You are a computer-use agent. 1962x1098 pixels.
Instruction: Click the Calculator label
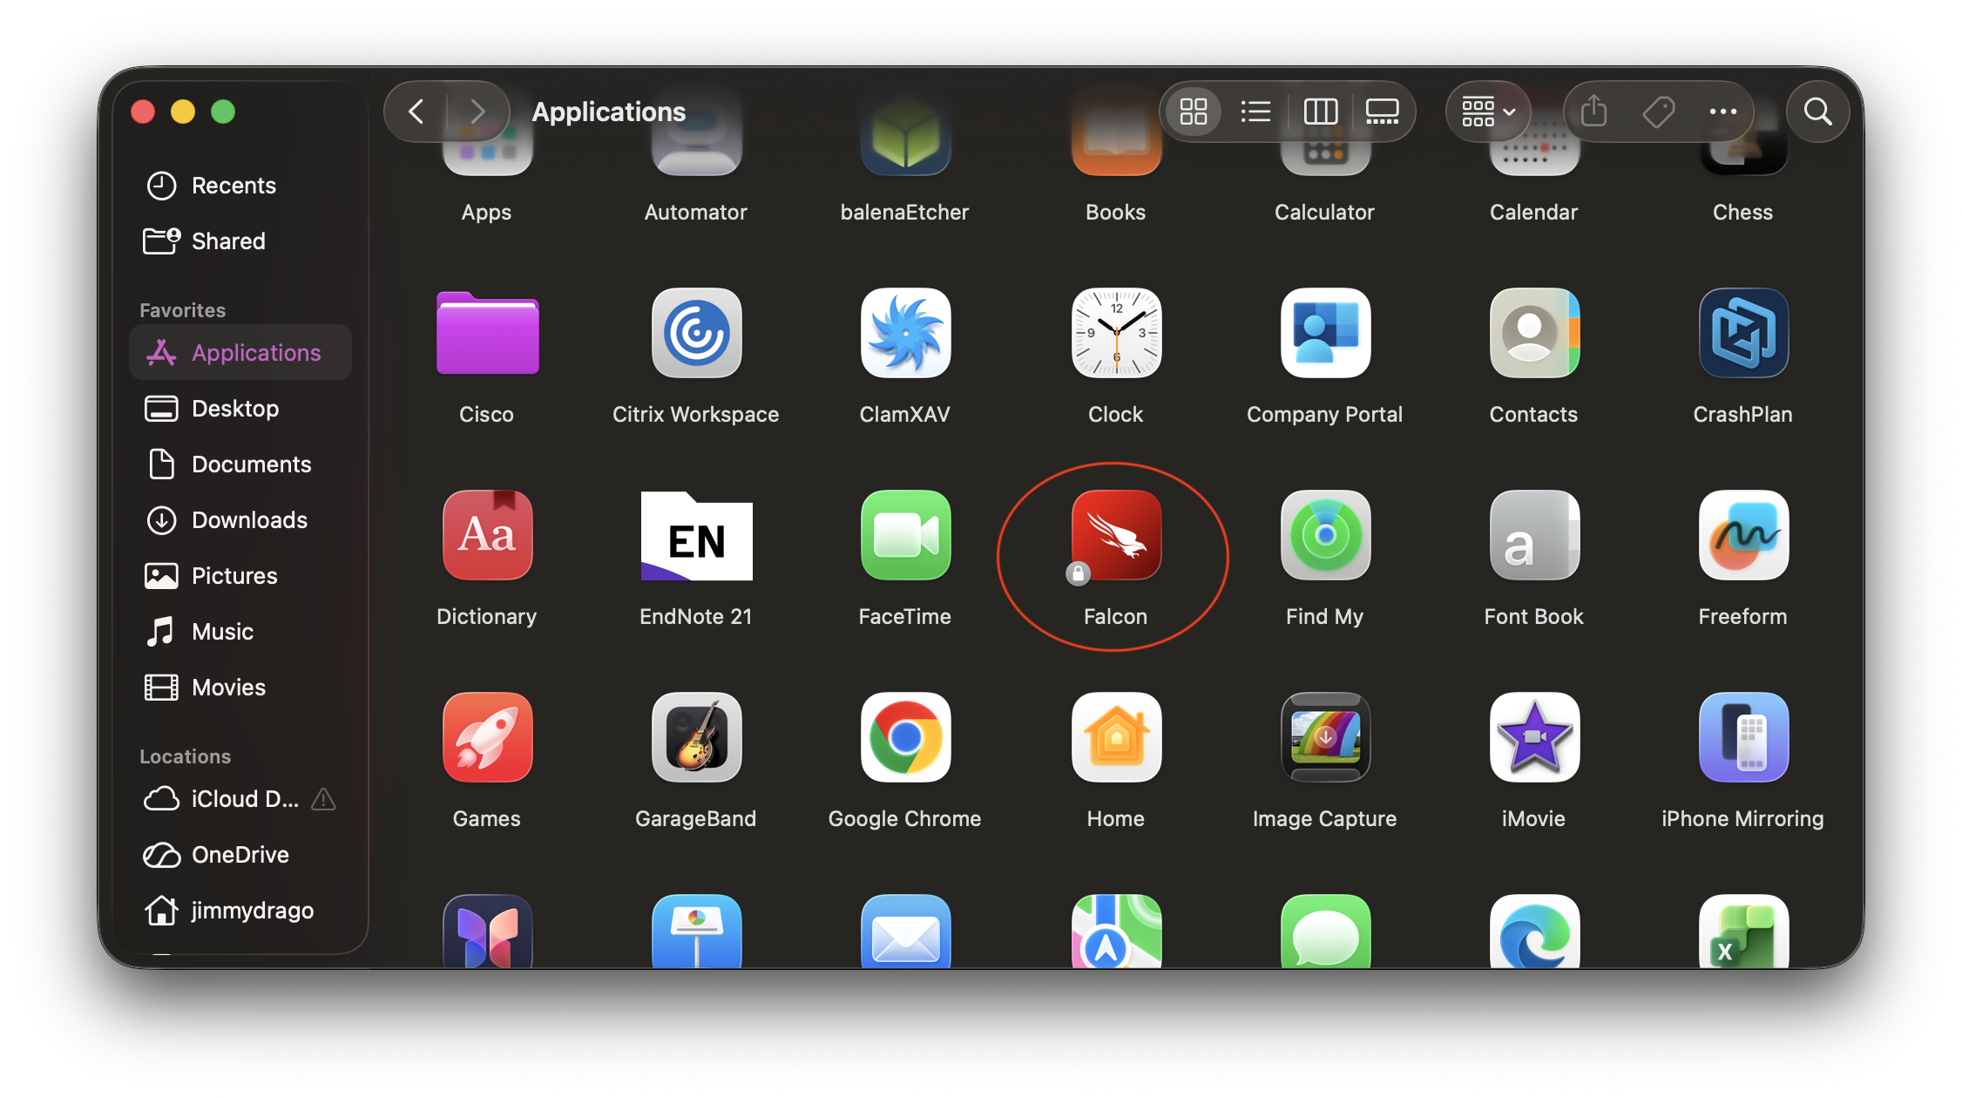click(x=1324, y=213)
